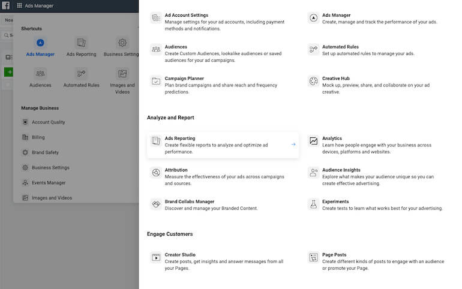Click the Facebook logo icon

point(6,5)
